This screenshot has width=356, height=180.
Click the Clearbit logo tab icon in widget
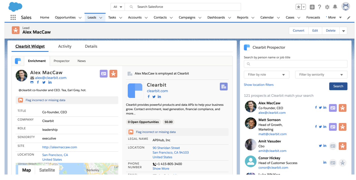[x=18, y=61]
